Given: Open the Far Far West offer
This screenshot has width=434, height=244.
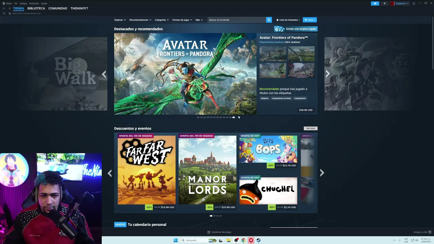Looking at the screenshot, I should coord(146,170).
